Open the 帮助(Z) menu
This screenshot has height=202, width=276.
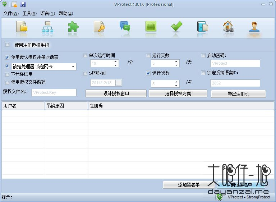pos(66,13)
